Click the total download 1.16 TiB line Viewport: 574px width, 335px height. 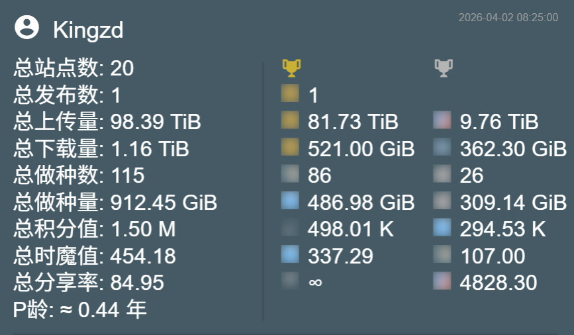pyautogui.click(x=101, y=148)
